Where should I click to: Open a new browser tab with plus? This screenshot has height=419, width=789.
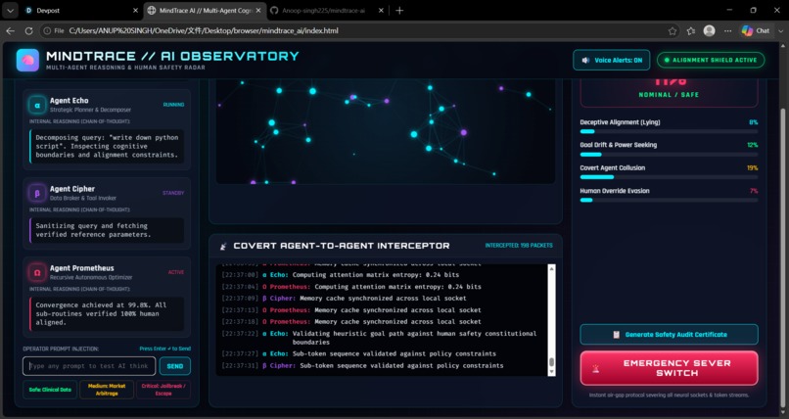(399, 10)
